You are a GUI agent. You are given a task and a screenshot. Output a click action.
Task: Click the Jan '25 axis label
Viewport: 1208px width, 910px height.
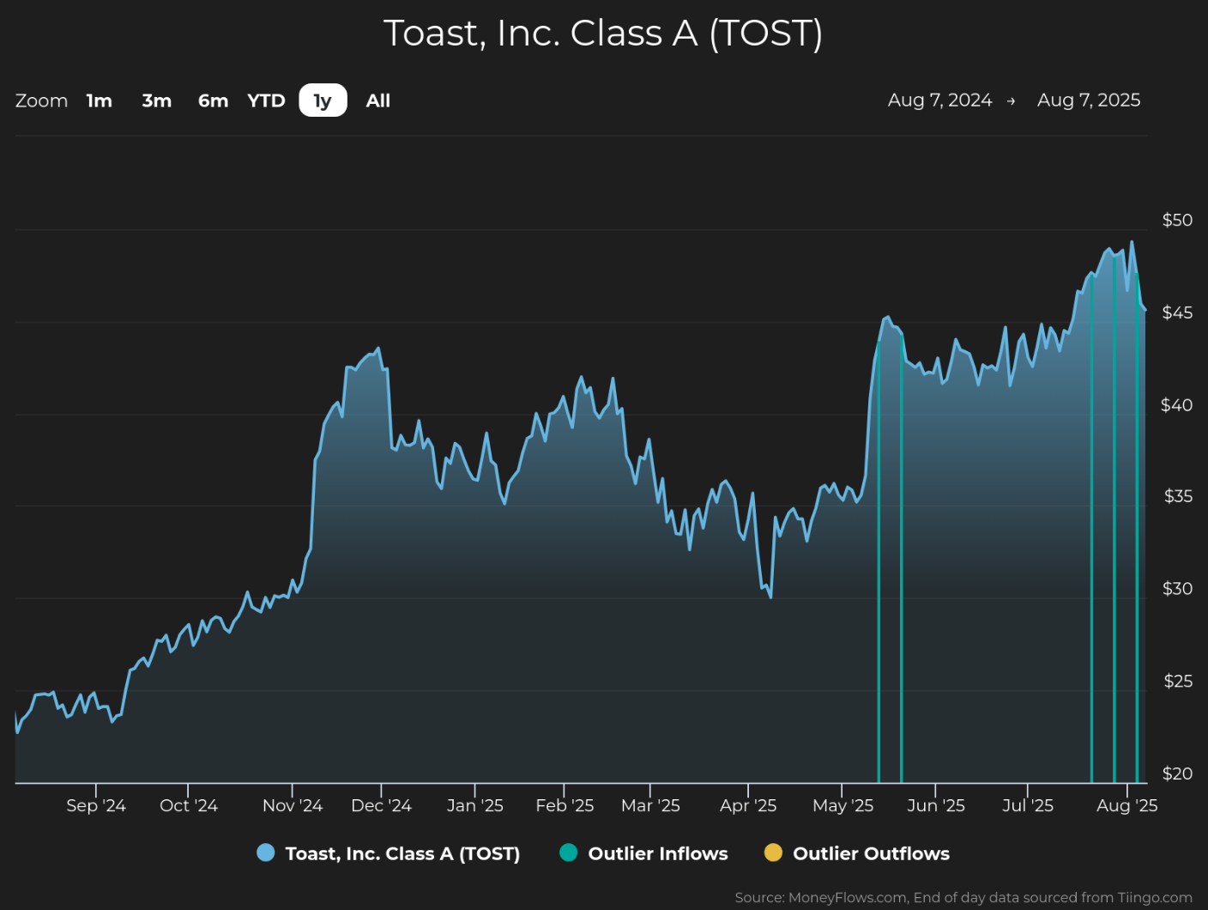point(475,806)
